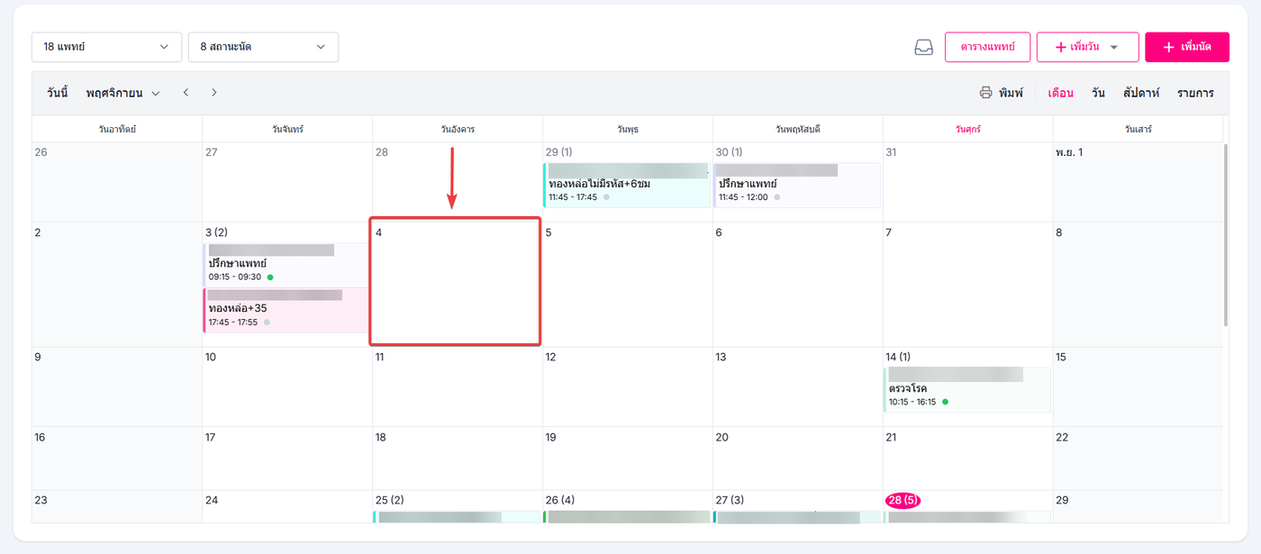
Task: Click the ตารางแพทย์ button
Action: pyautogui.click(x=987, y=47)
